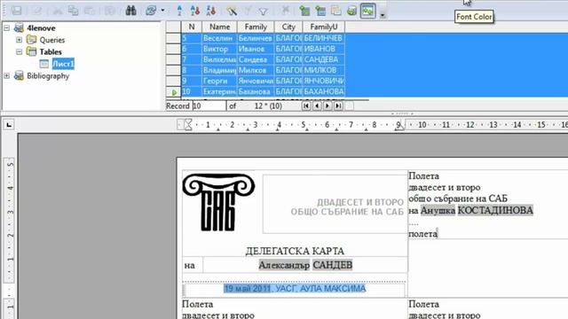This screenshot has width=568, height=319.
Task: Click the Family column header
Action: click(256, 27)
